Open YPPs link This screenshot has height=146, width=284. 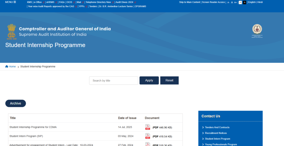(x=82, y=6)
